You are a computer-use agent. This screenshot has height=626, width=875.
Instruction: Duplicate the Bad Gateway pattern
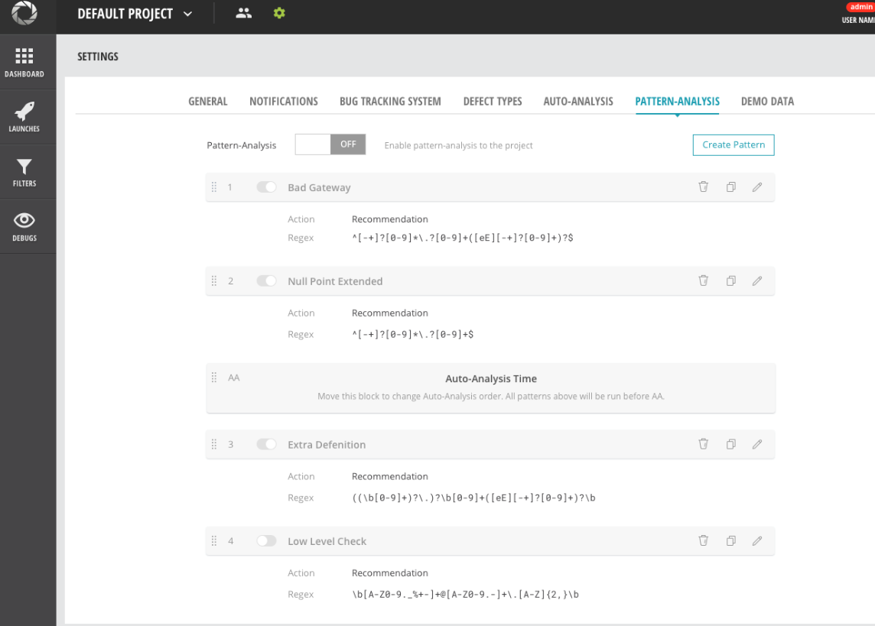[x=730, y=187]
